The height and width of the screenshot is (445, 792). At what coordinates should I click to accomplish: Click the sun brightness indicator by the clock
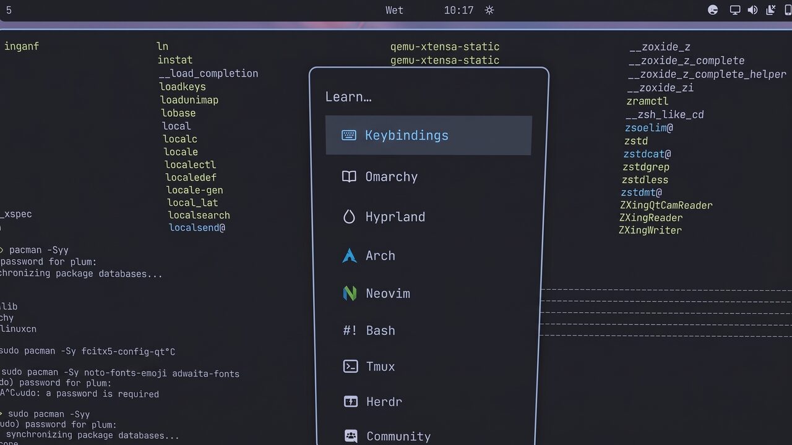click(489, 10)
